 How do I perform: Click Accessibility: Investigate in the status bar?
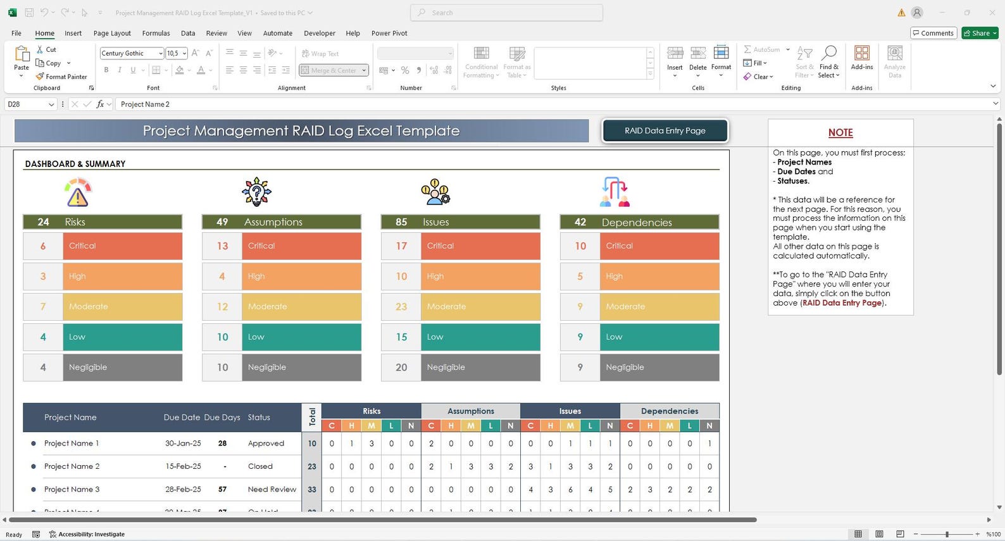coord(87,535)
